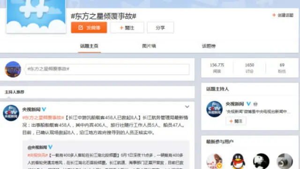Screen dimensions: 300x169
Task: Click blue verified badge beside host 央视新闻
Action: point(248,104)
